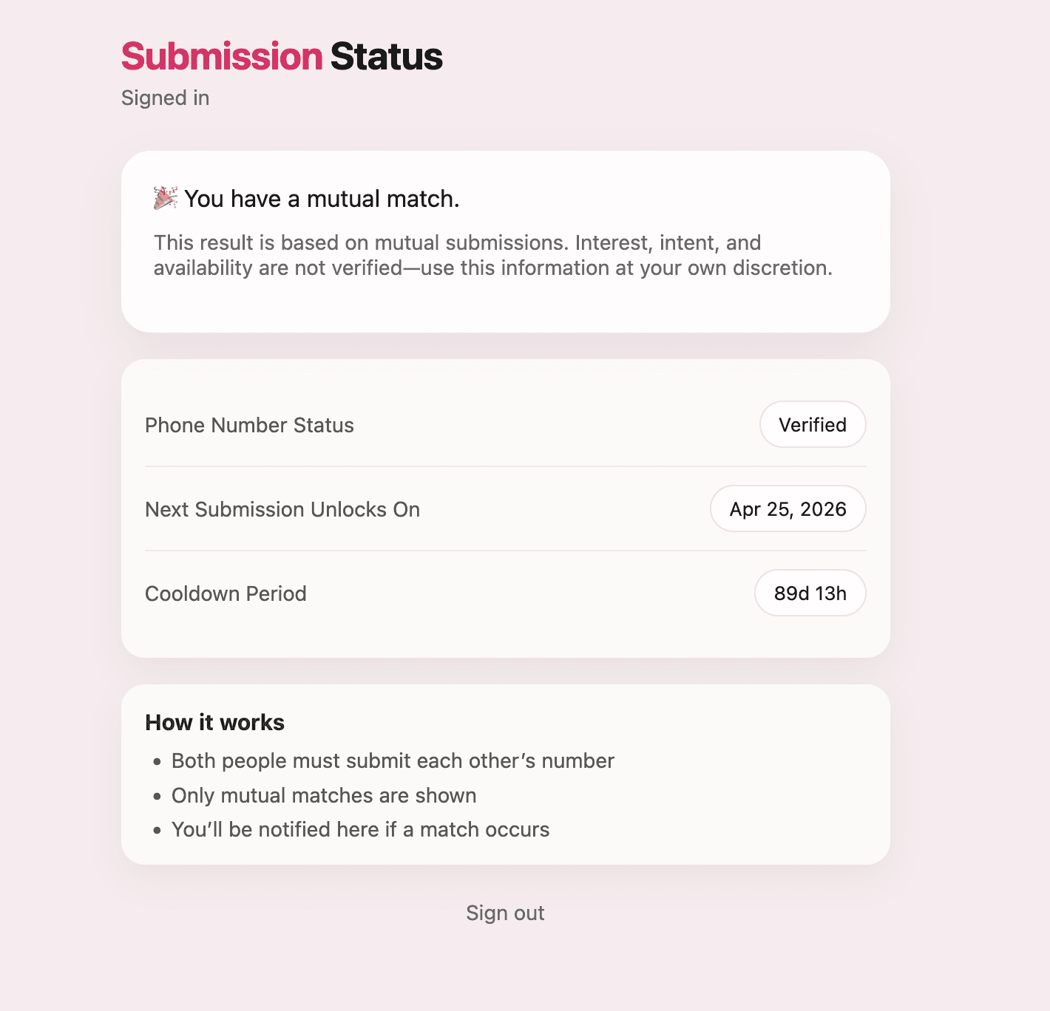Click the You'll be notified bullet item

point(360,829)
